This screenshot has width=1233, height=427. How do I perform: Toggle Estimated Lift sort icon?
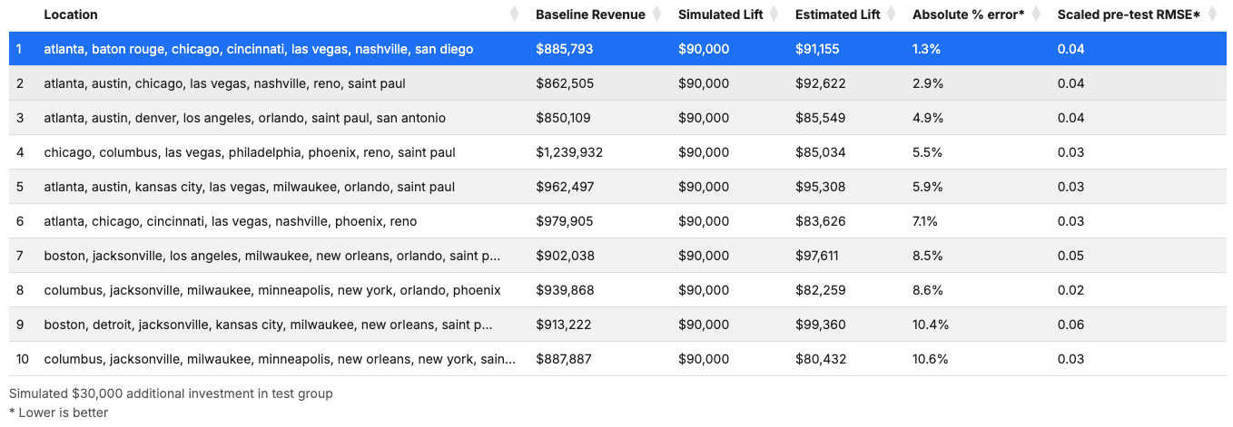[892, 15]
